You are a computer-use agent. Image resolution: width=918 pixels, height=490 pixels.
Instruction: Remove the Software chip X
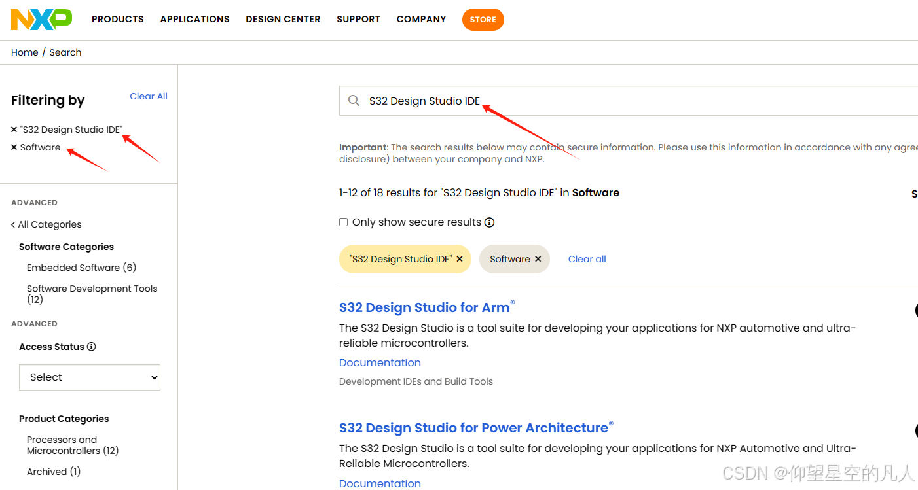(538, 259)
